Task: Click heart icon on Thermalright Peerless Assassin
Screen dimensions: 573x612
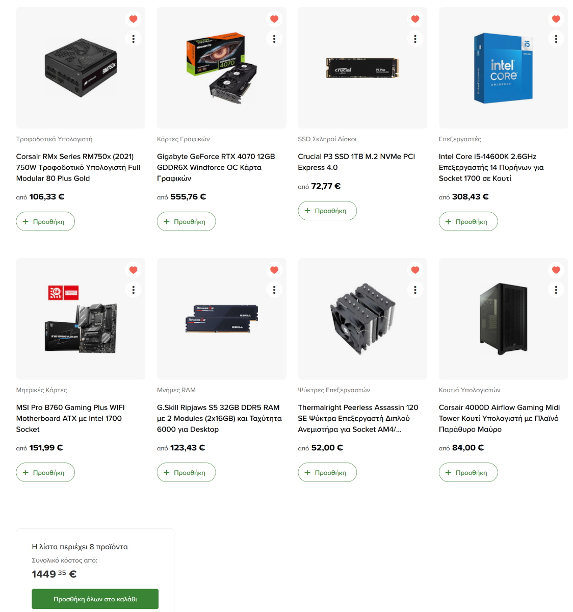Action: pos(415,270)
